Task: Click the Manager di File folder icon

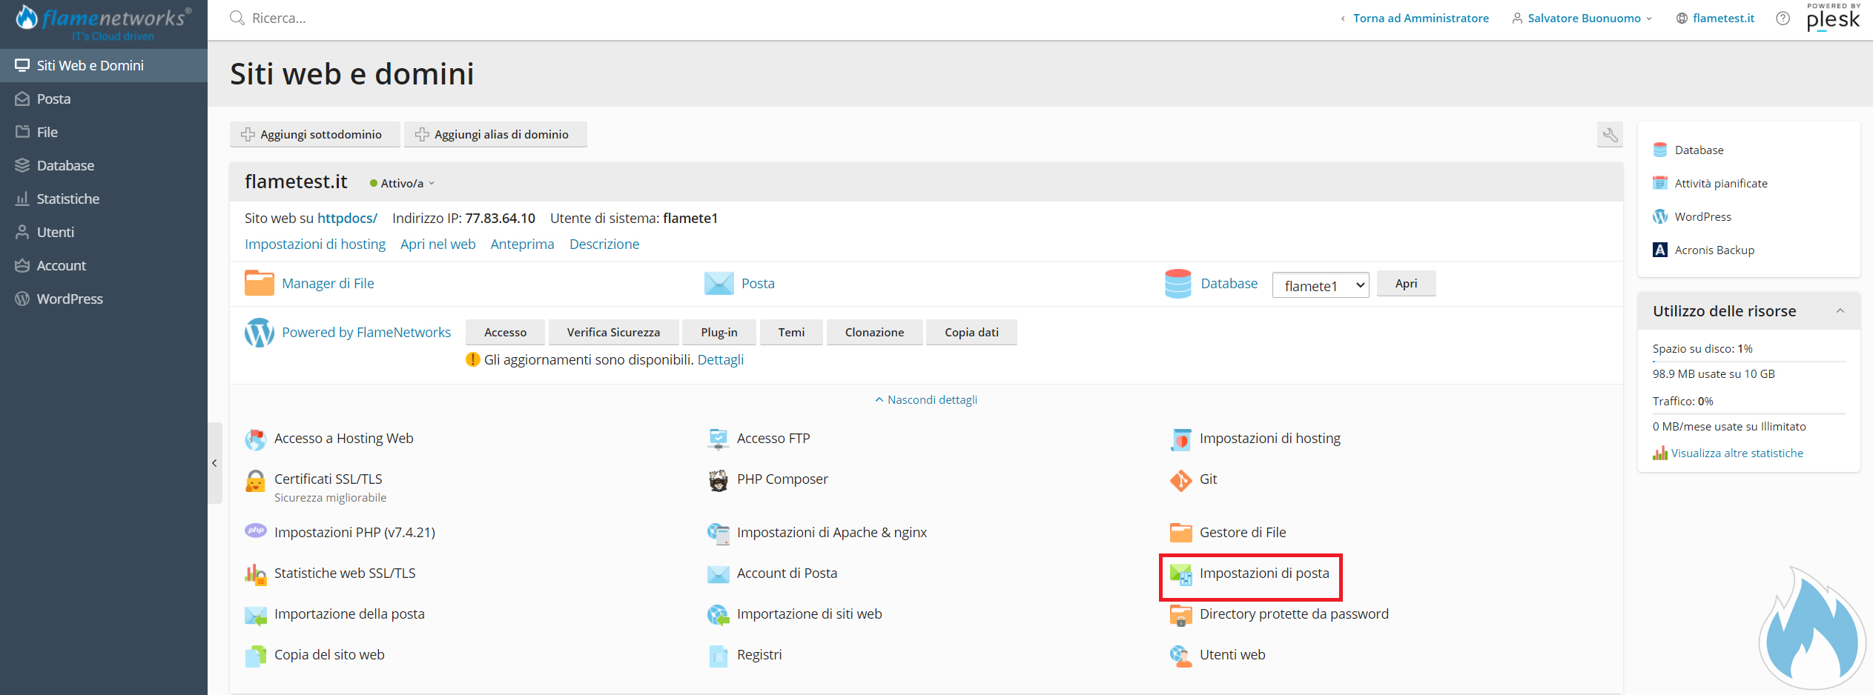Action: click(260, 284)
